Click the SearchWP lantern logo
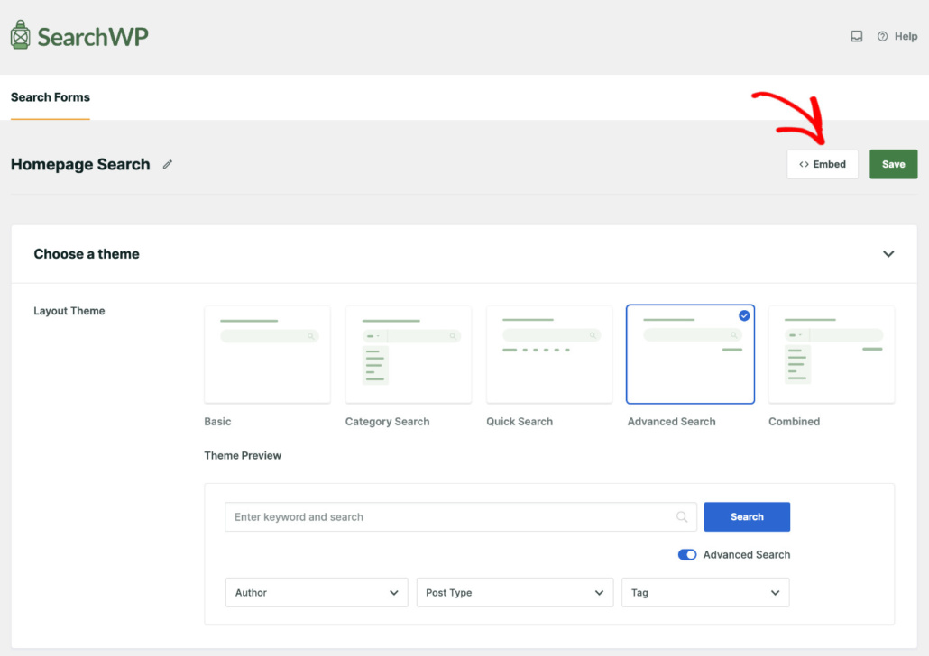 pyautogui.click(x=20, y=35)
